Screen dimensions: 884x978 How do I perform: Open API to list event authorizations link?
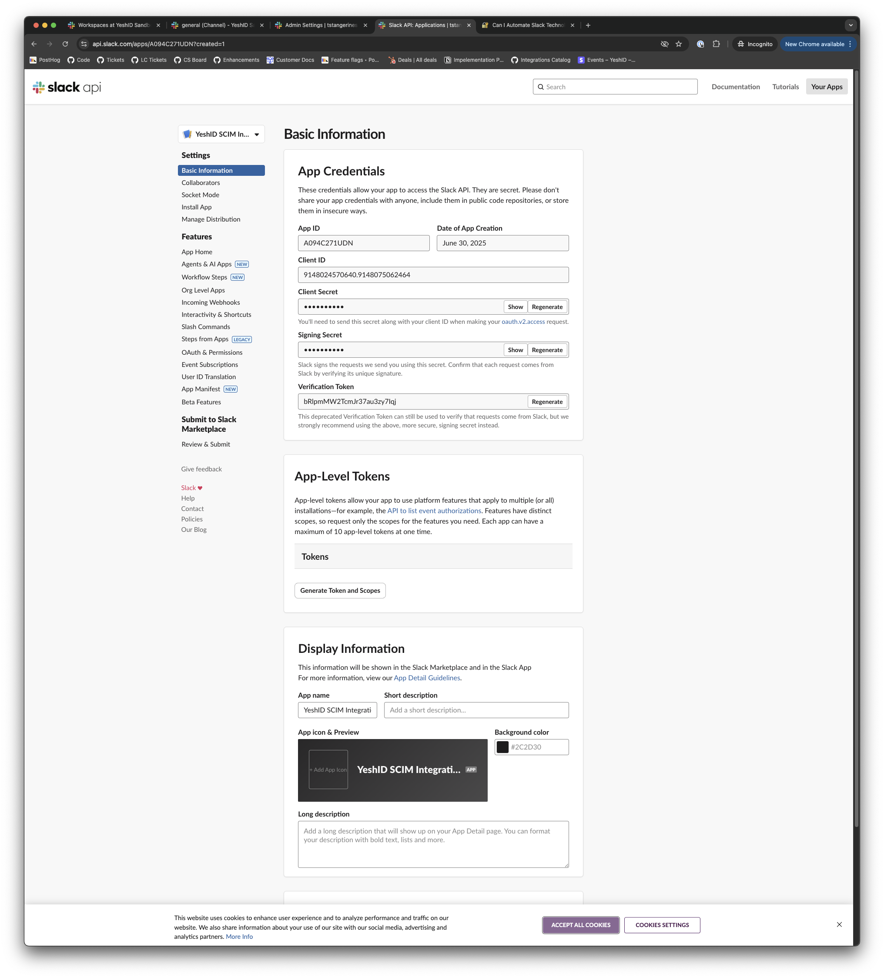(434, 511)
